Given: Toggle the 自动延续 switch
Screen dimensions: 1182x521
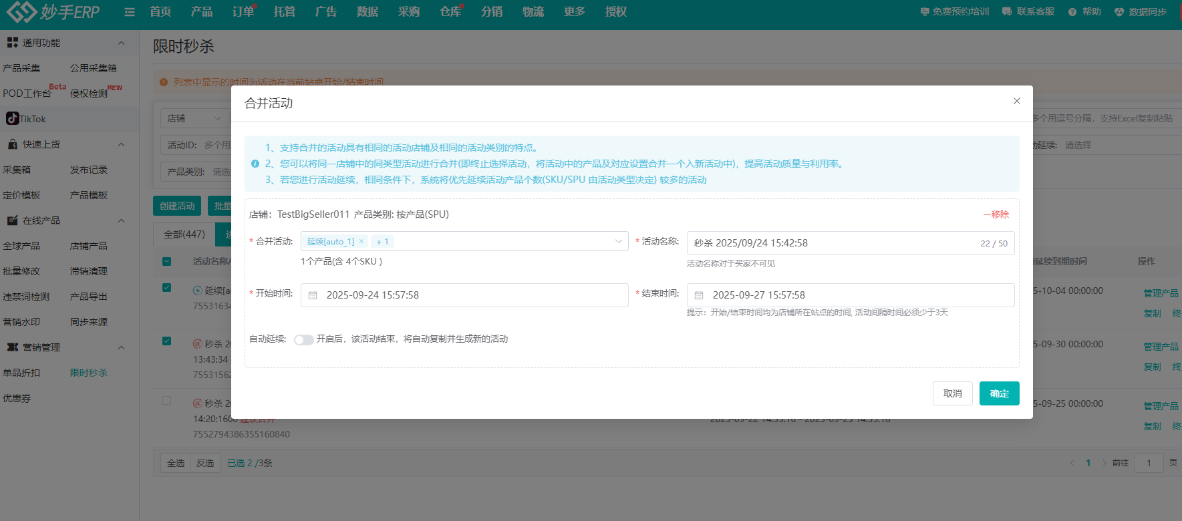Looking at the screenshot, I should [x=304, y=339].
